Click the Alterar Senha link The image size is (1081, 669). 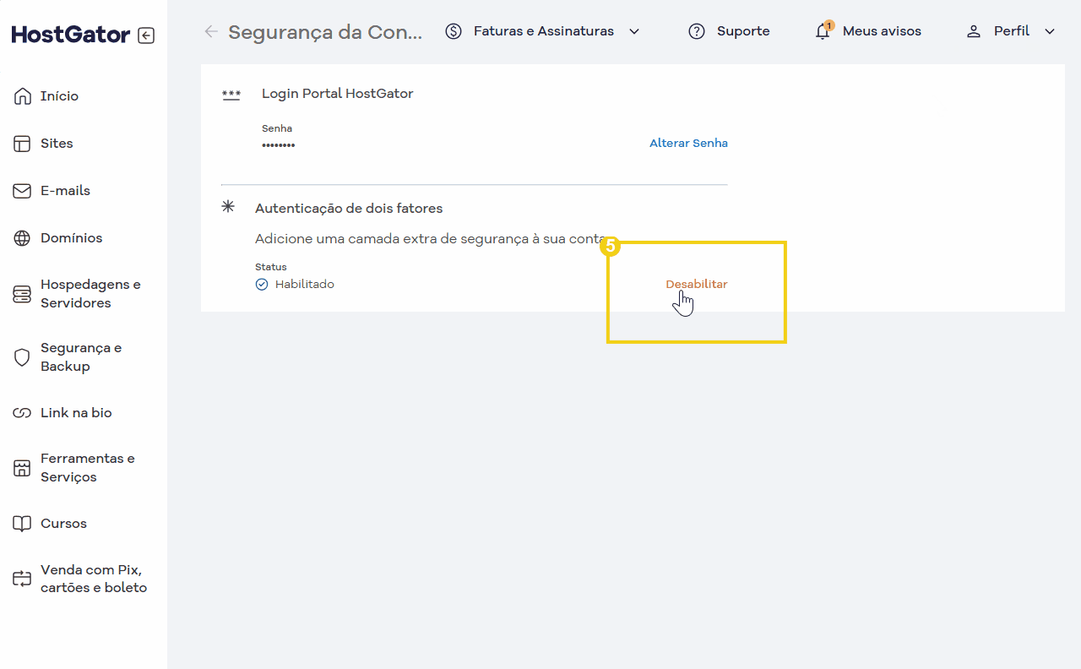point(688,144)
